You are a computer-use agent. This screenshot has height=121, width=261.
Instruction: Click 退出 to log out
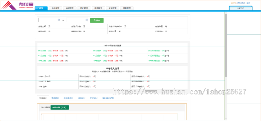click(x=248, y=3)
